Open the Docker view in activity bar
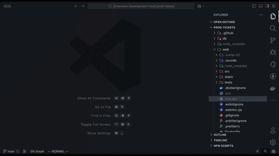 click(273, 88)
